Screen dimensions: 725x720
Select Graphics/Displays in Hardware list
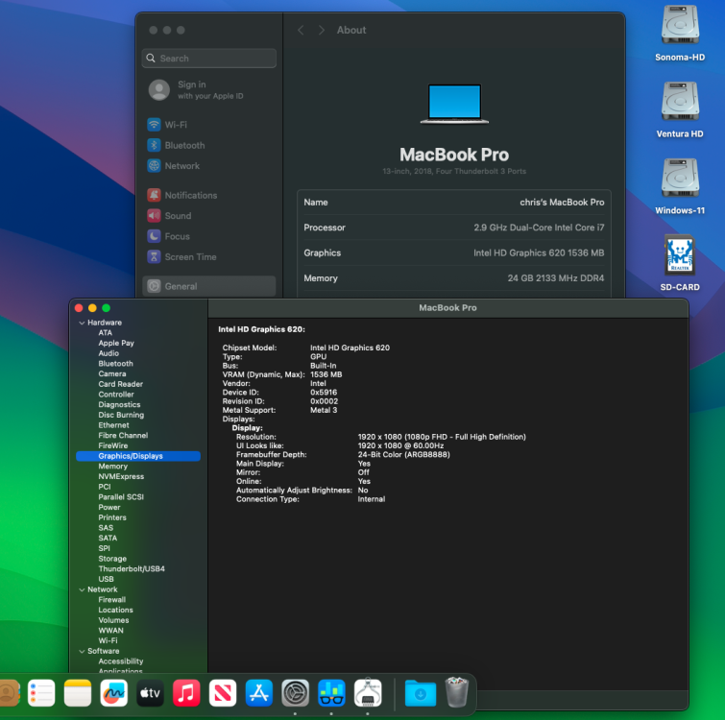(x=137, y=456)
